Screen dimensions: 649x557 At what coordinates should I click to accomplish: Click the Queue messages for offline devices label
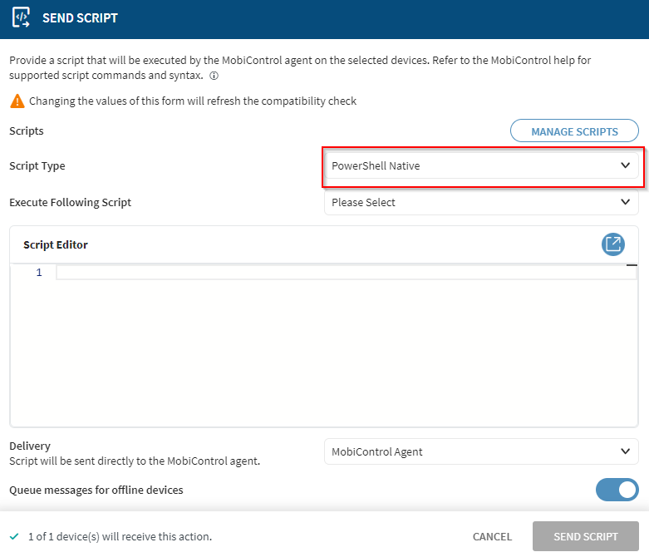click(96, 490)
